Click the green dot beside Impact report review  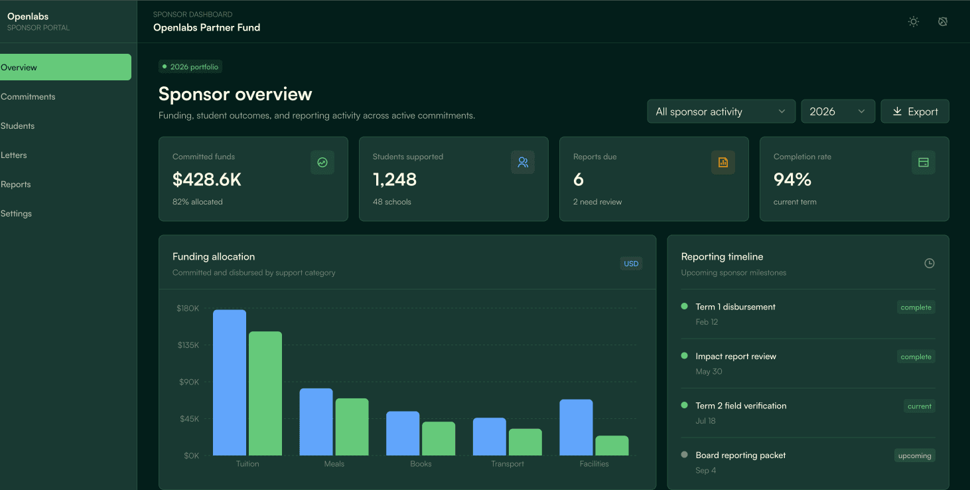click(685, 356)
